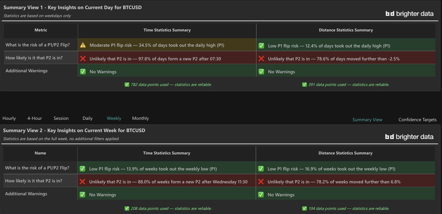
Task: Click Time Statistics Summary header in Summary View 1
Action: (x=167, y=30)
